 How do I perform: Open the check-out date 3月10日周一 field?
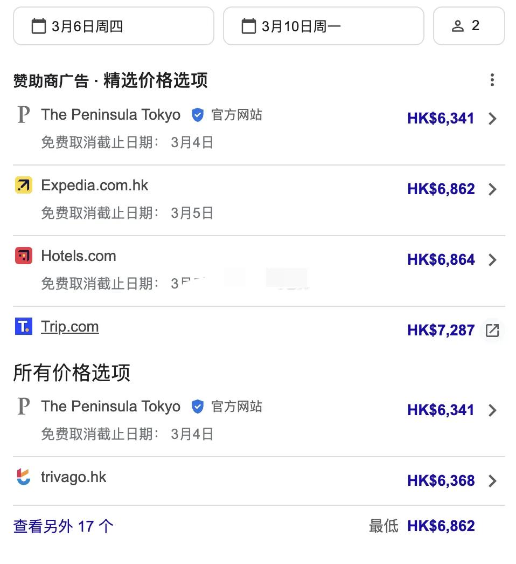point(323,26)
